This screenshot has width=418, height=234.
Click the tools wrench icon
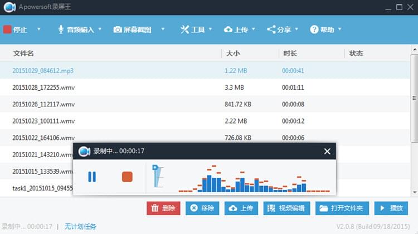184,30
